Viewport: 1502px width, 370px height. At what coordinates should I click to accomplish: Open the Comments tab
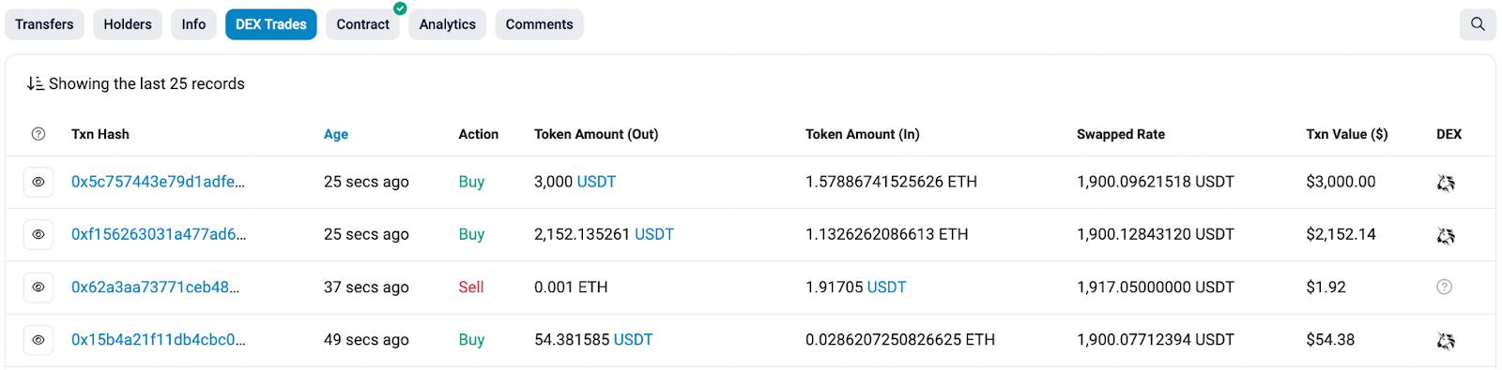pos(539,24)
